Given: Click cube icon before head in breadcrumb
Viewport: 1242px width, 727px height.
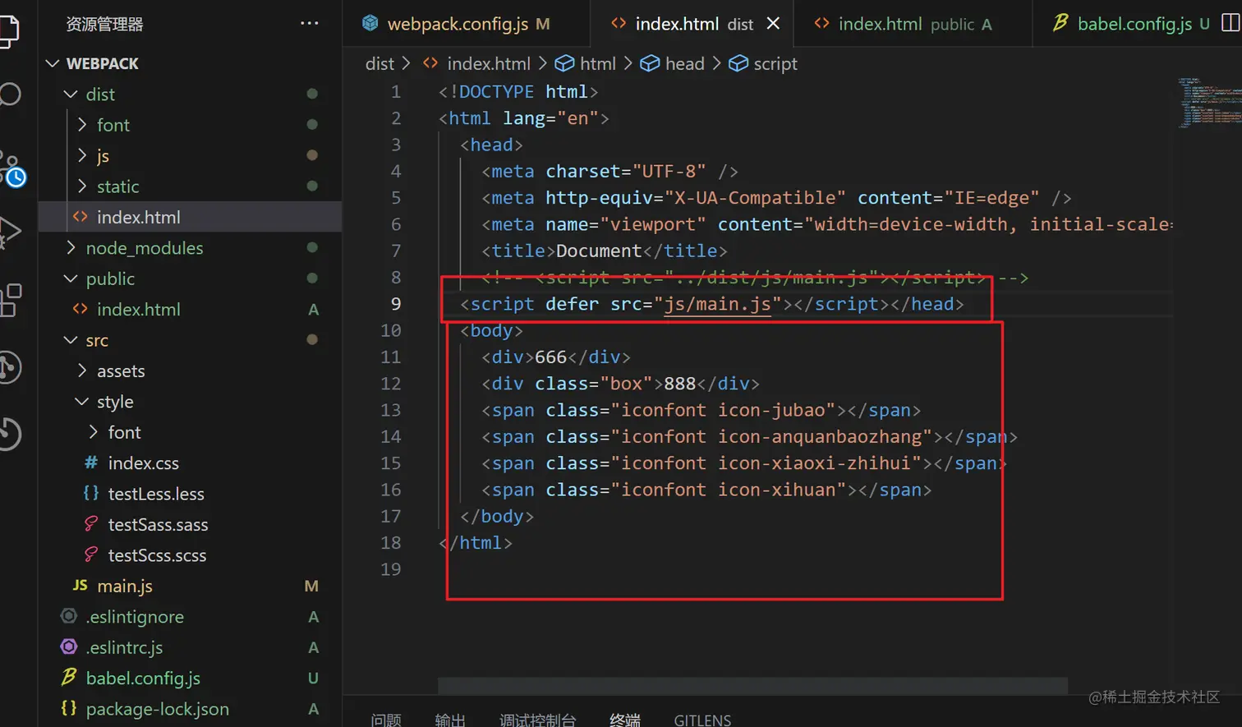Looking at the screenshot, I should click(650, 63).
